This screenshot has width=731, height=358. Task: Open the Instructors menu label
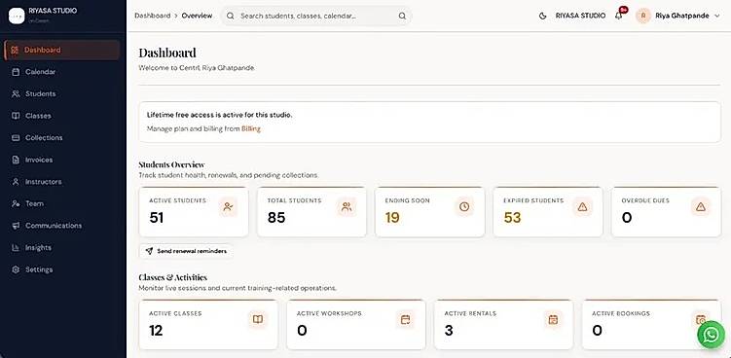[44, 182]
